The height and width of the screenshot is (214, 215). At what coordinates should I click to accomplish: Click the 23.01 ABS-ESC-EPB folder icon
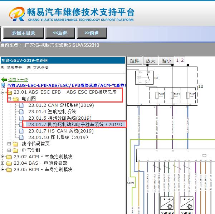(x=9, y=93)
